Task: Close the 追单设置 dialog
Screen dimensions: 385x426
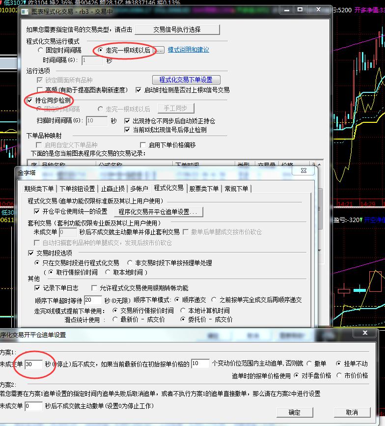Action: click(365, 333)
